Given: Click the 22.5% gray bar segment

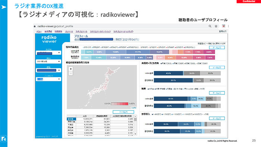Looking at the screenshot, I should tap(208, 106).
